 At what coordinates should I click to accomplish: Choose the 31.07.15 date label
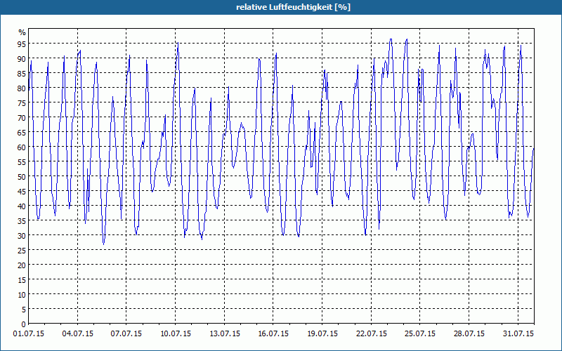518,333
